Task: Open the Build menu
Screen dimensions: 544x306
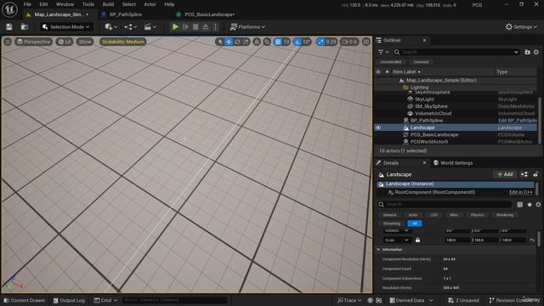Action: pos(108,4)
